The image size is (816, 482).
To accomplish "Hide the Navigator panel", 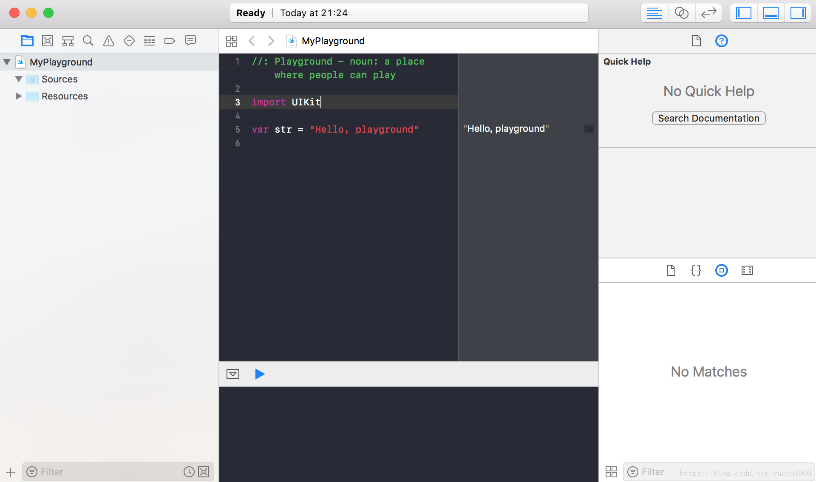I will tap(744, 13).
